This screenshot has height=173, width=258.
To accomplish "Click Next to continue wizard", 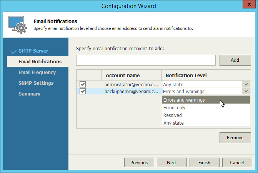I will click(171, 163).
